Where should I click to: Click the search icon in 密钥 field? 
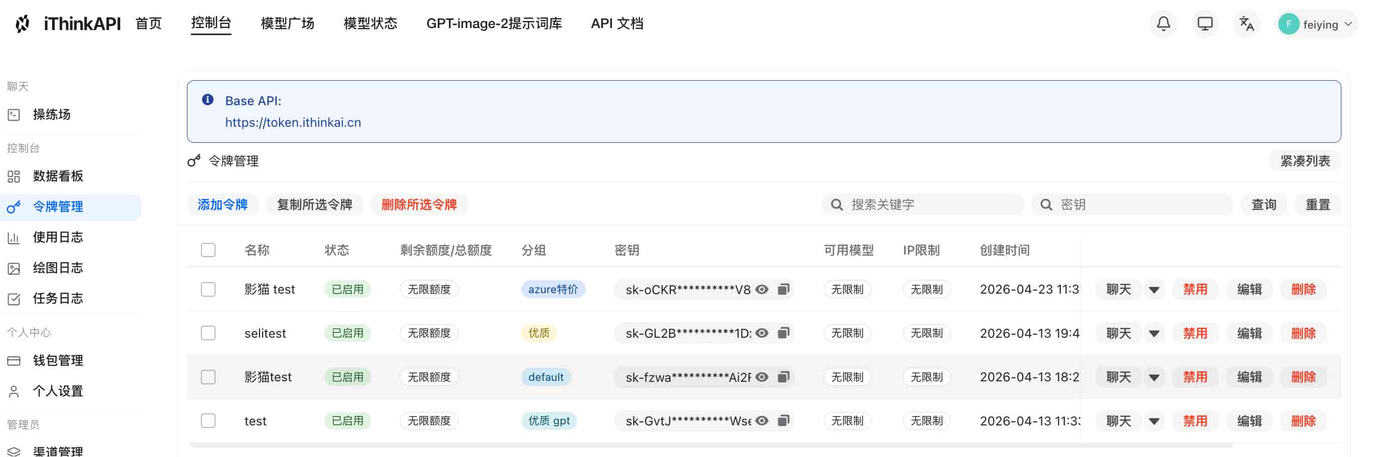(1046, 205)
